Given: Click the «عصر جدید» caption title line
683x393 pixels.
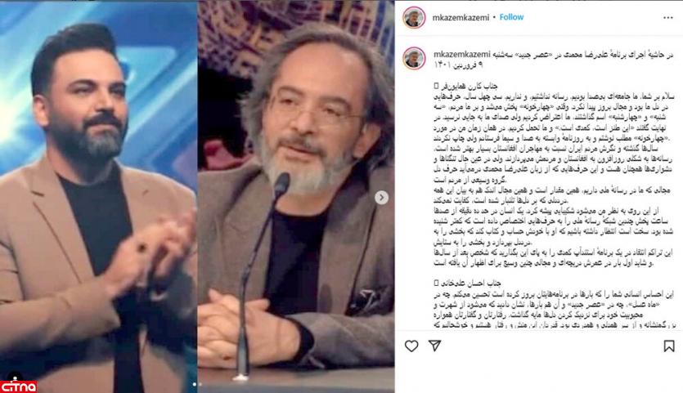Looking at the screenshot, I should tap(583, 55).
